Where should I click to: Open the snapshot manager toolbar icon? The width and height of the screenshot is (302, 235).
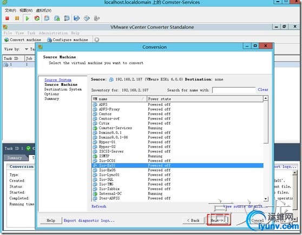(67, 18)
